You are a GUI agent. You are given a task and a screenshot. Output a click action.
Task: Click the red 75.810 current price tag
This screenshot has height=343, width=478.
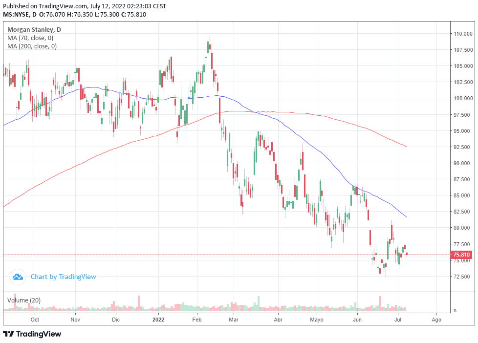coord(461,255)
